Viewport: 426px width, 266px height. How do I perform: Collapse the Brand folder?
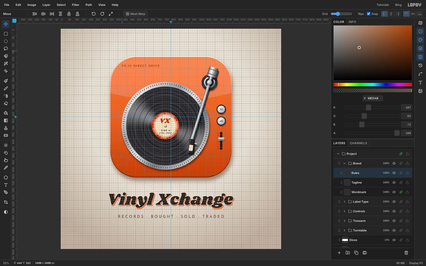pos(345,163)
